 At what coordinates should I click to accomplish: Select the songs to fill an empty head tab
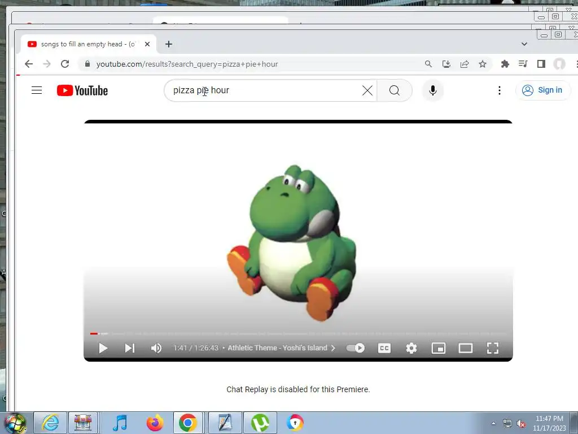[x=87, y=44]
